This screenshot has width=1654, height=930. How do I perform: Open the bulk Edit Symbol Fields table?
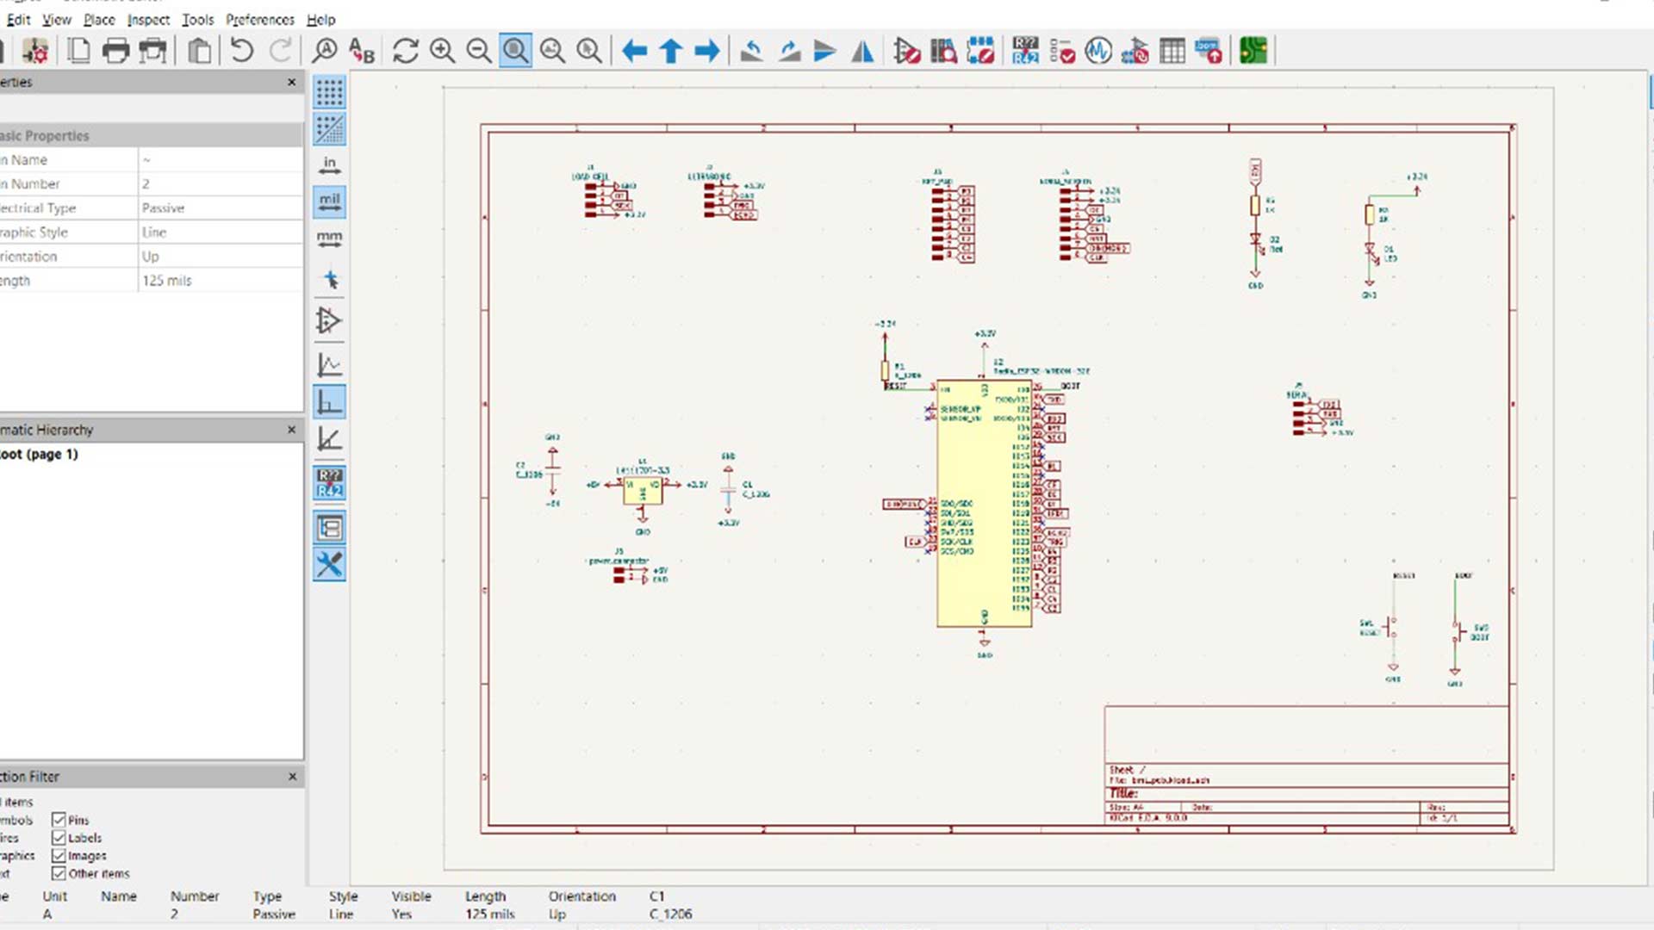[1172, 51]
